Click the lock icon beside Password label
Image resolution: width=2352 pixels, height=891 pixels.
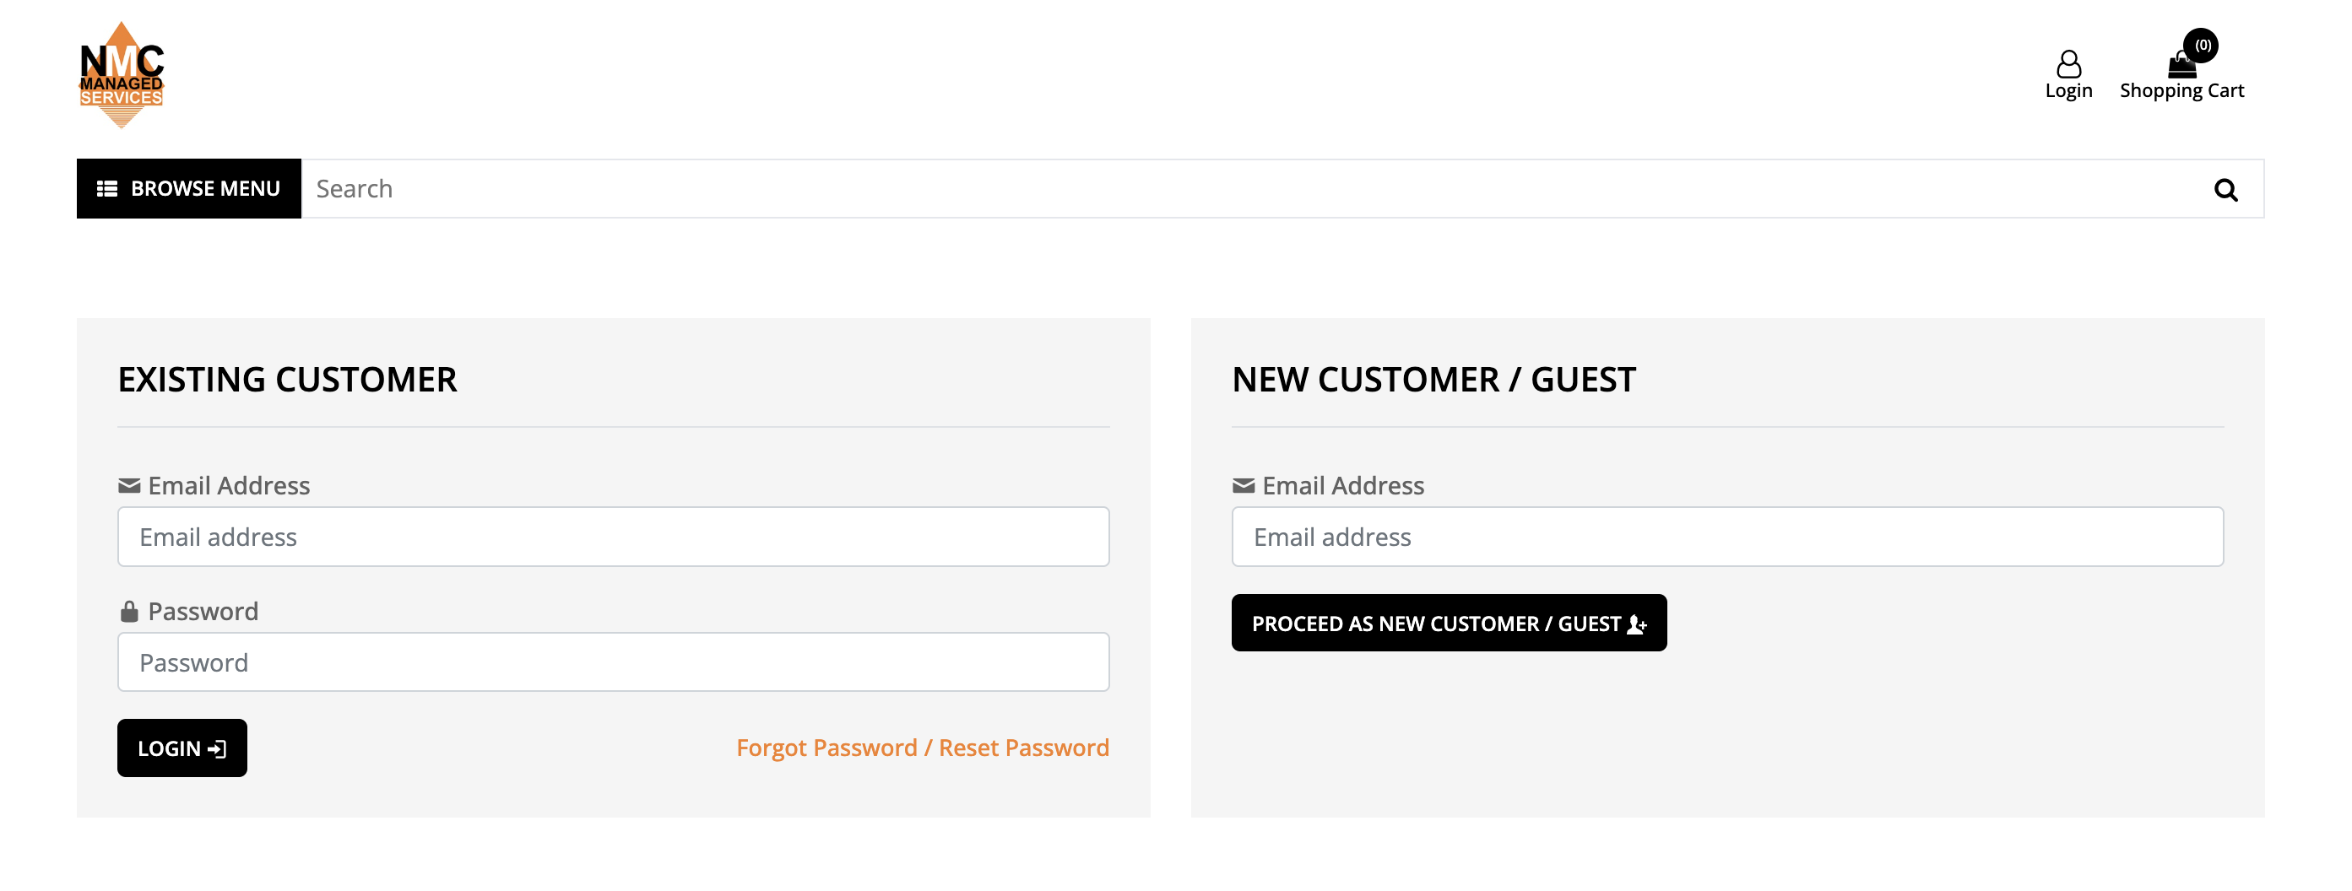click(128, 612)
